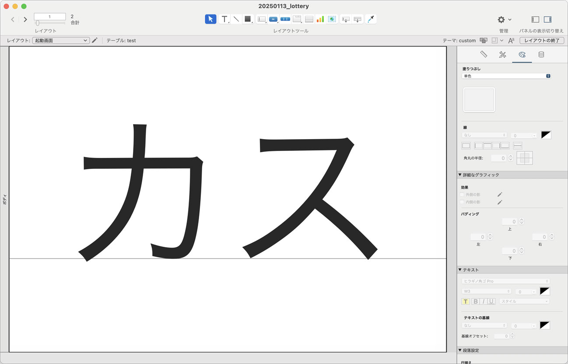Select the Web Viewer tool

click(332, 19)
